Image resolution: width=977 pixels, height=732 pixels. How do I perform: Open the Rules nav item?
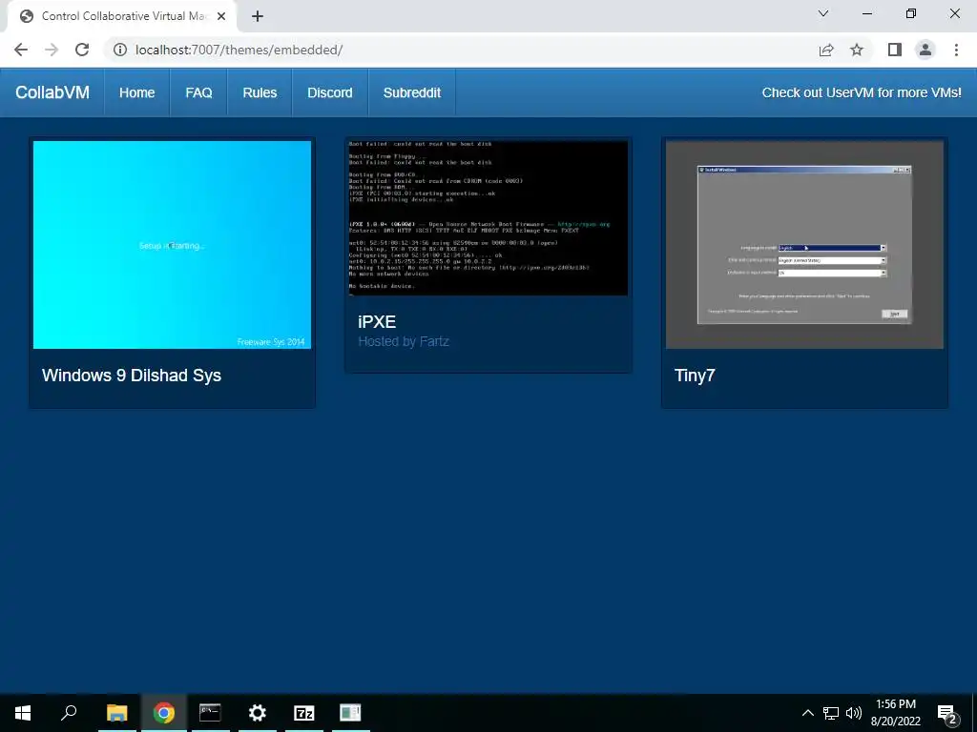click(260, 92)
